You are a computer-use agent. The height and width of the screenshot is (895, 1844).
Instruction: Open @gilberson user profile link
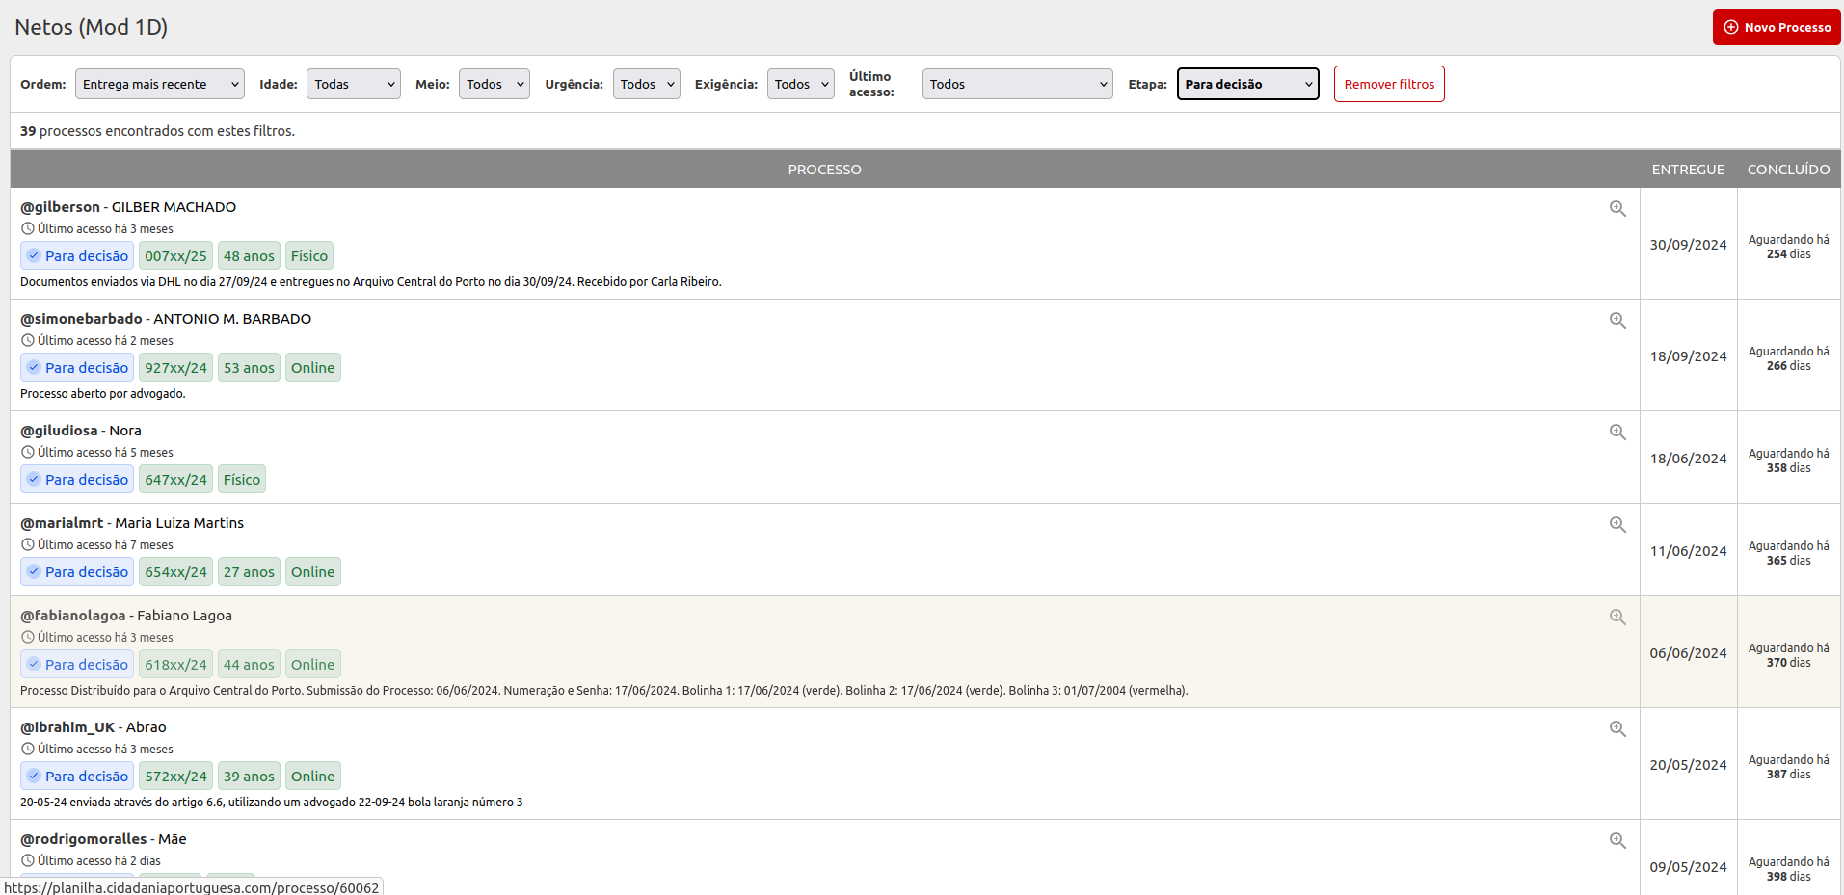61,207
